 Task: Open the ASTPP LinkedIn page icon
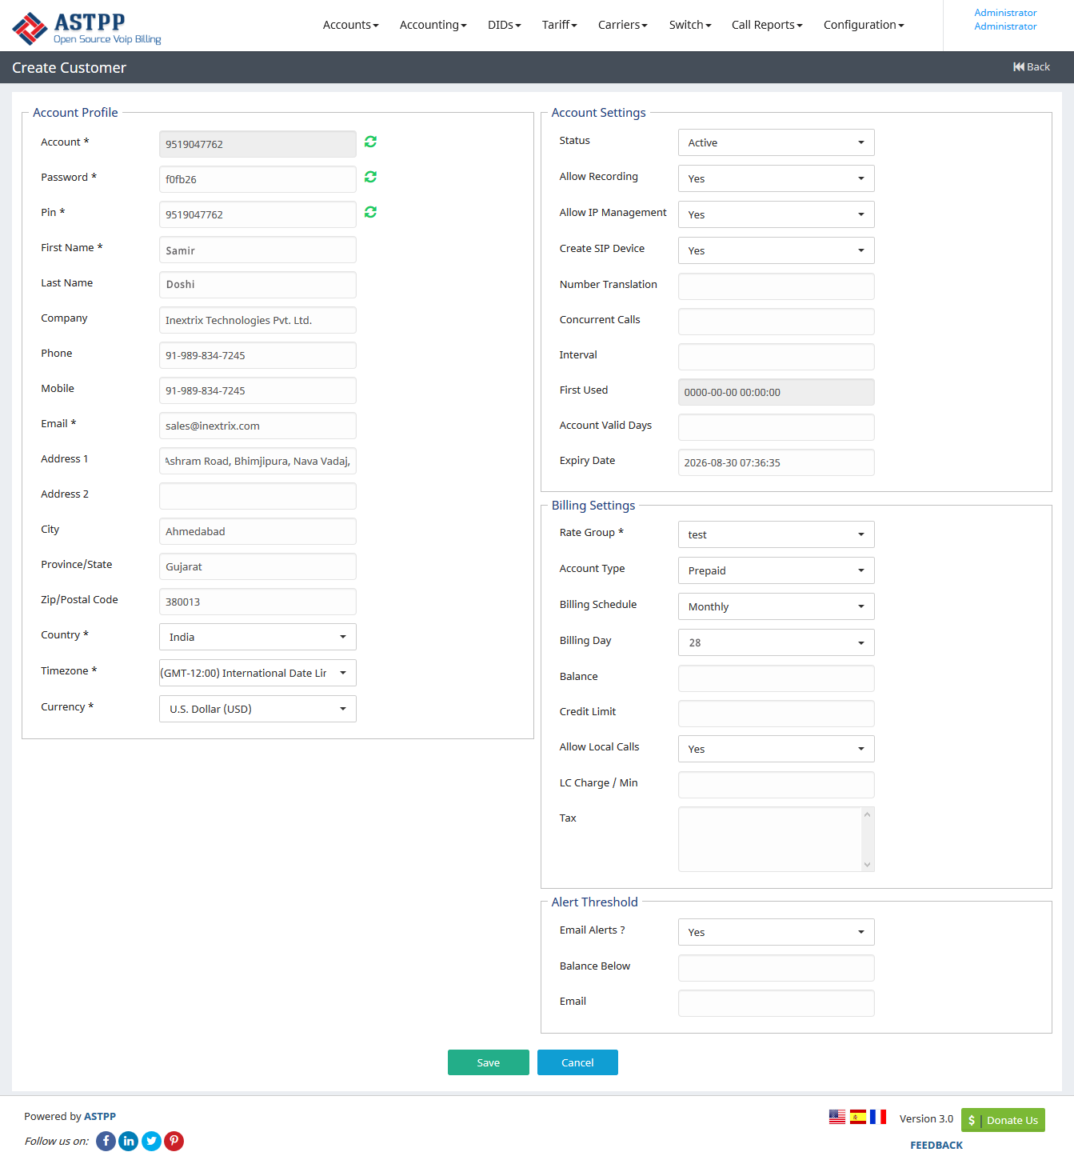point(129,1141)
